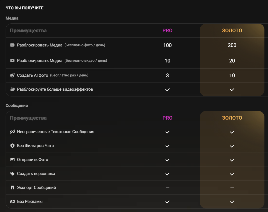Click the image icon beside Отправить Фото
The height and width of the screenshot is (212, 268).
click(12, 160)
